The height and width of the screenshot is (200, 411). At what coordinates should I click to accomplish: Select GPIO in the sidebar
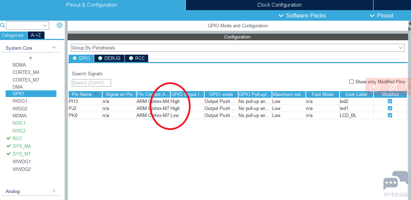[31, 94]
